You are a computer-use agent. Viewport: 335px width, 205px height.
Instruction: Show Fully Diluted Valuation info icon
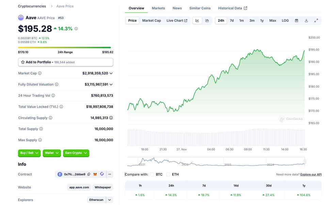point(57,84)
